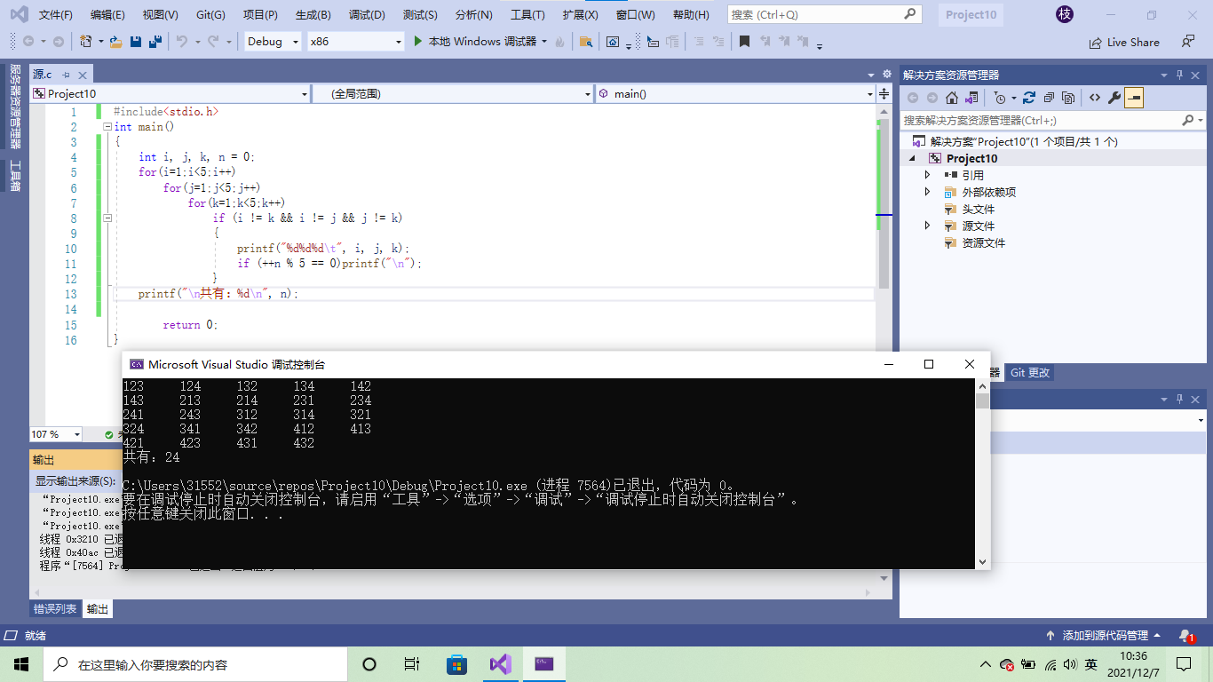Save the current file with the disk icon
The image size is (1213, 682).
136,42
